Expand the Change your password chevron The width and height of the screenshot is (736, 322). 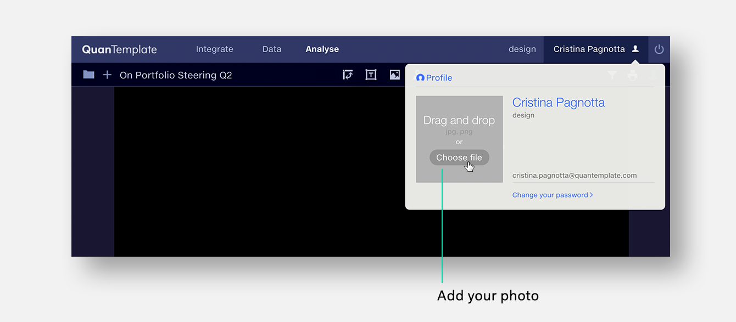pos(592,195)
